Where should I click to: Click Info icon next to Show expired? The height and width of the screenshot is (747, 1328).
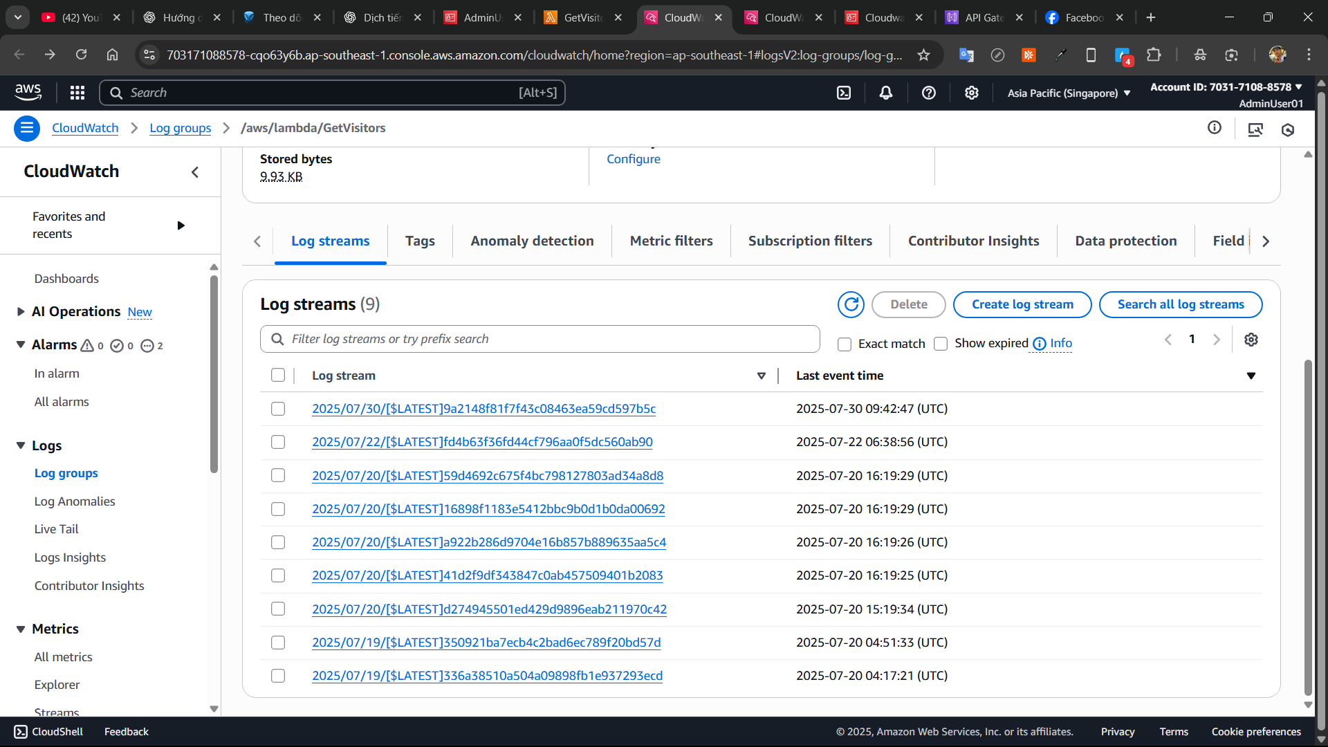point(1040,344)
